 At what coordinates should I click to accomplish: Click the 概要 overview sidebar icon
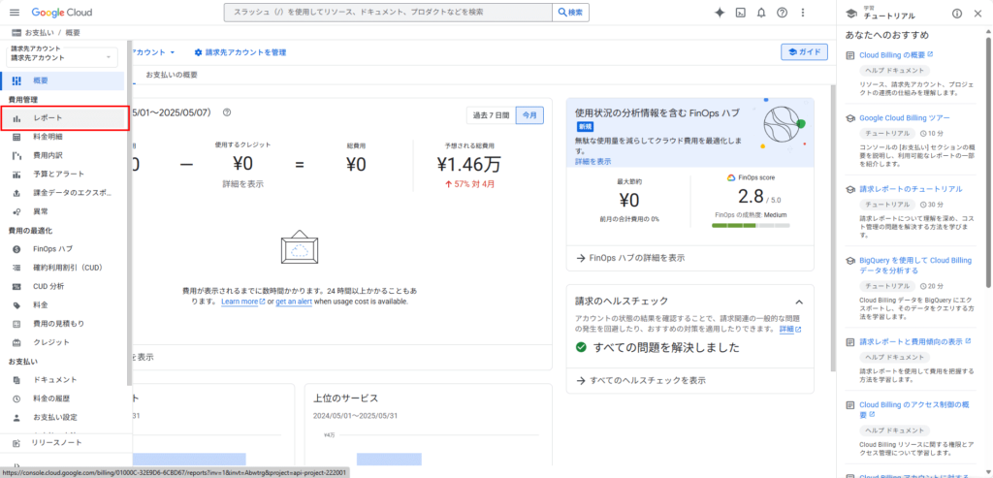(x=17, y=80)
